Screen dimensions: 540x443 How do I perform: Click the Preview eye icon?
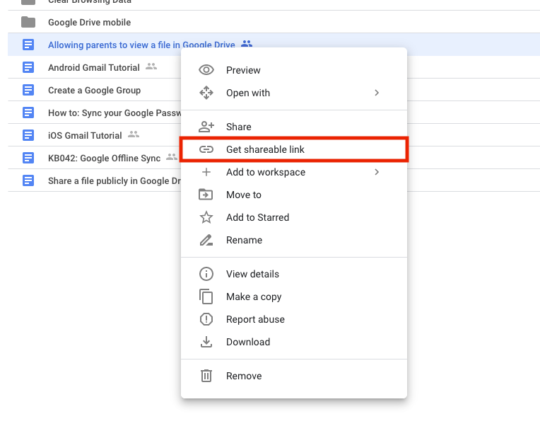[x=206, y=70]
